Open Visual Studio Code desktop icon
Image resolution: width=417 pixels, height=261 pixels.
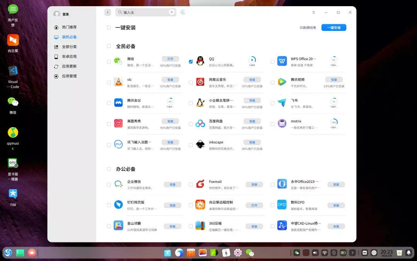click(13, 71)
